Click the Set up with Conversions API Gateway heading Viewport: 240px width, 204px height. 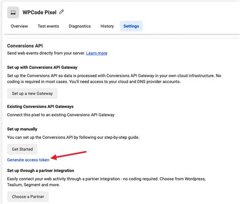pos(42,67)
